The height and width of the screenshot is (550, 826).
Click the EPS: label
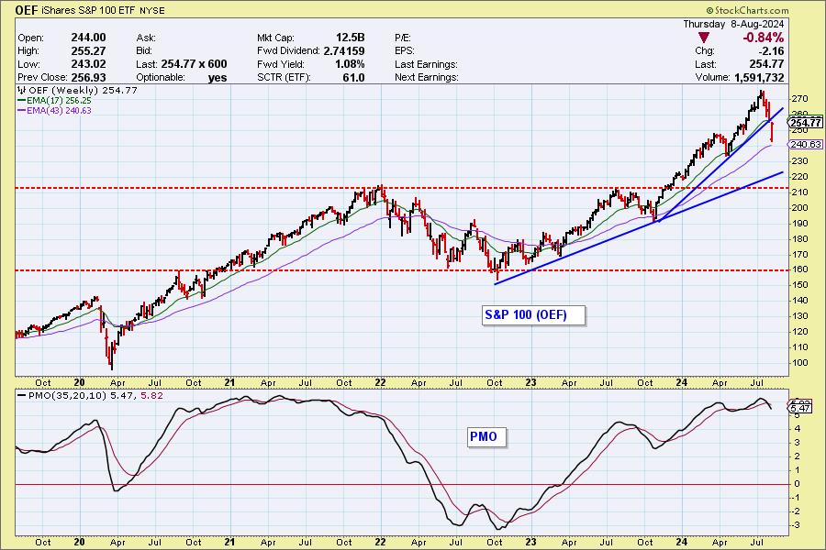click(405, 51)
